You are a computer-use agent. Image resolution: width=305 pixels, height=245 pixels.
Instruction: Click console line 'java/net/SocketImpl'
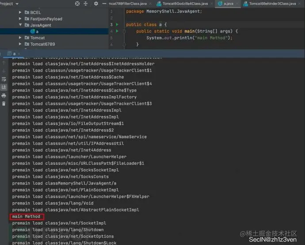59,223
